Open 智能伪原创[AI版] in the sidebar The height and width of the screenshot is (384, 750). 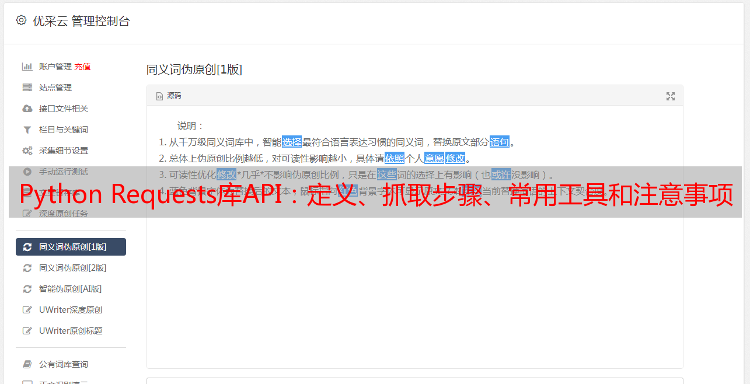click(70, 289)
